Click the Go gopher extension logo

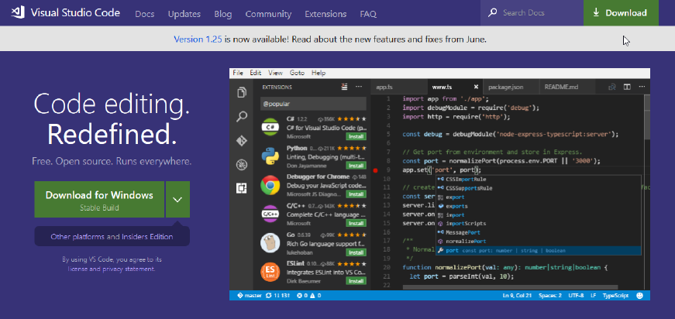click(270, 243)
